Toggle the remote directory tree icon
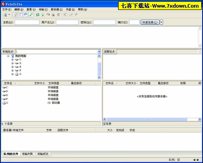 tap(26, 15)
